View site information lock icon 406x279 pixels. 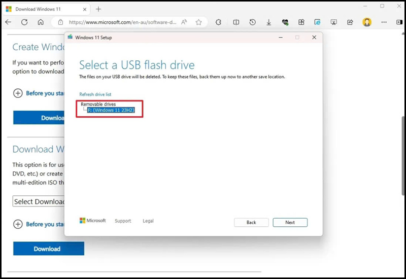[x=60, y=22]
